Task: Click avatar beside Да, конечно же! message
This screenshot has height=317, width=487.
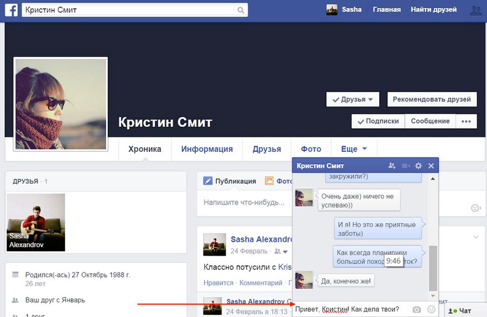Action: coord(304,280)
